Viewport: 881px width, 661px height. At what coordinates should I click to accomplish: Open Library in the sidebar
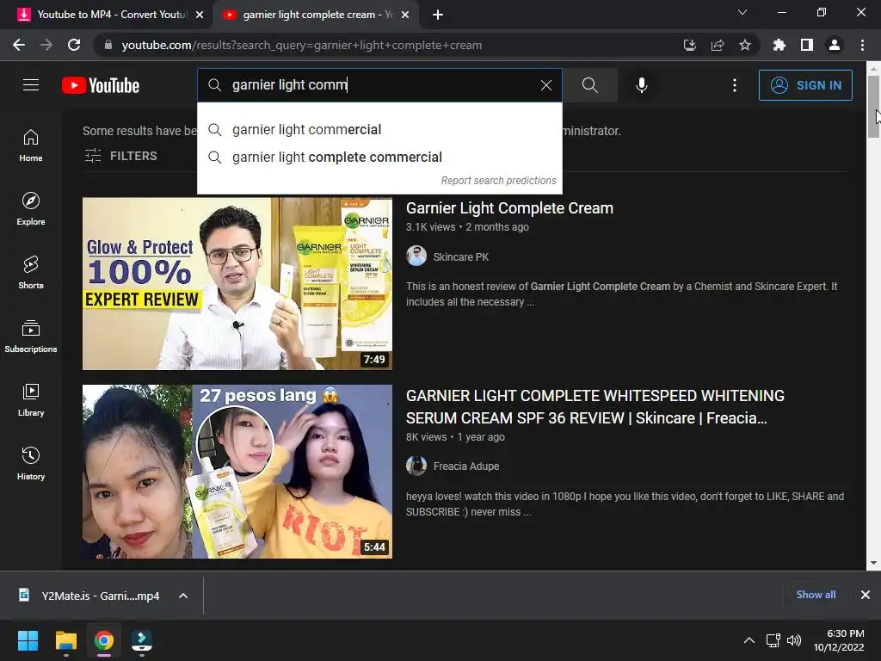(31, 399)
